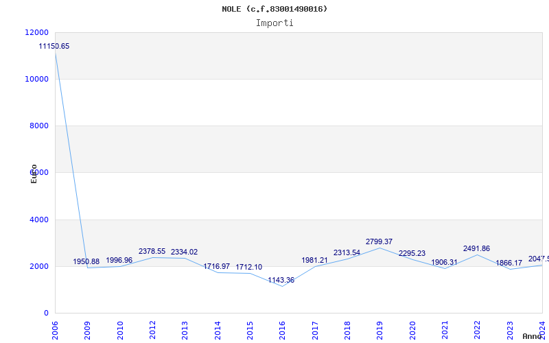
Task: Click the x-axis year 2016
Action: tap(283, 331)
